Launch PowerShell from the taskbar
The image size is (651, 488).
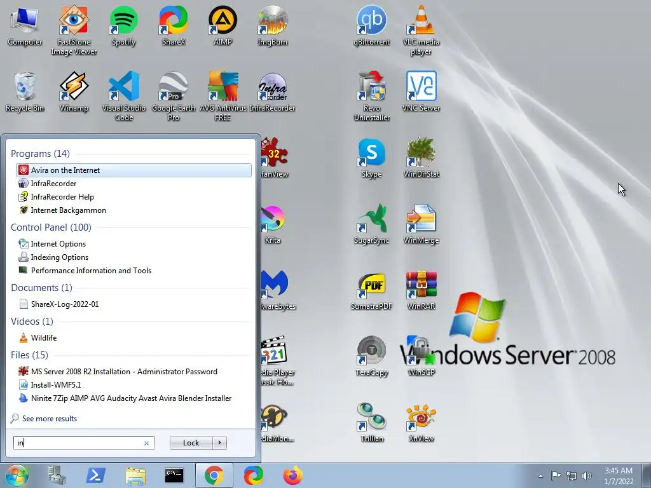click(x=95, y=475)
